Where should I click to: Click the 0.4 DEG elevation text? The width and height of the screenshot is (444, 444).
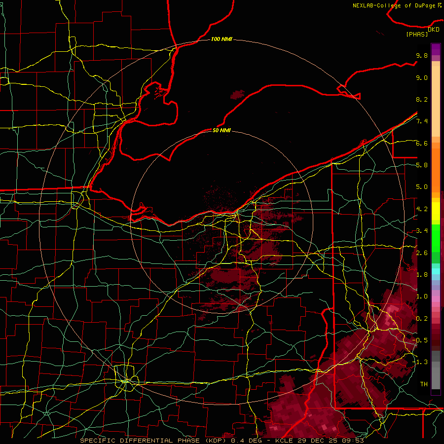[x=246, y=441]
